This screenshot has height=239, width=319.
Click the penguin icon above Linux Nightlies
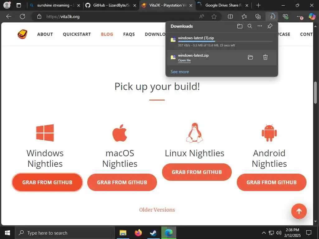pos(194,133)
